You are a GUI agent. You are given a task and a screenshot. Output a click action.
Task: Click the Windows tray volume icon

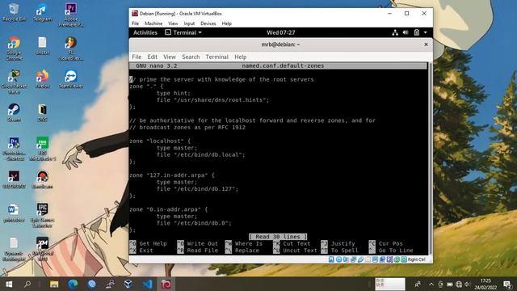pyautogui.click(x=467, y=284)
